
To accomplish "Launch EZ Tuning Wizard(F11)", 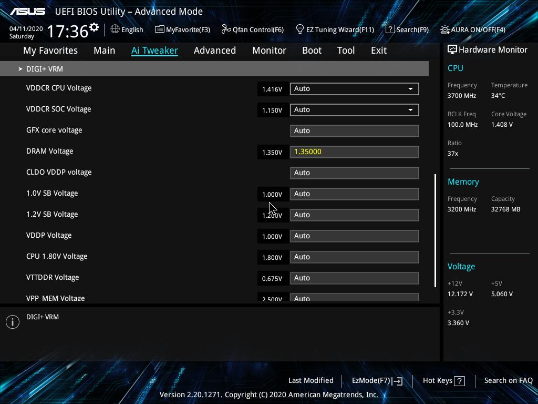I will (x=335, y=29).
